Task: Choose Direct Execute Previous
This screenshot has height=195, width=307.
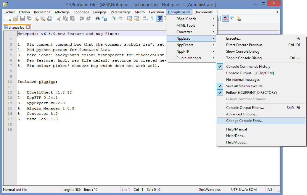Action: [261, 45]
